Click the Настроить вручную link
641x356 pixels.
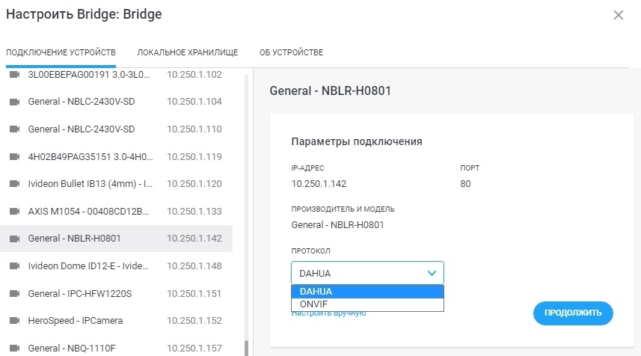328,314
